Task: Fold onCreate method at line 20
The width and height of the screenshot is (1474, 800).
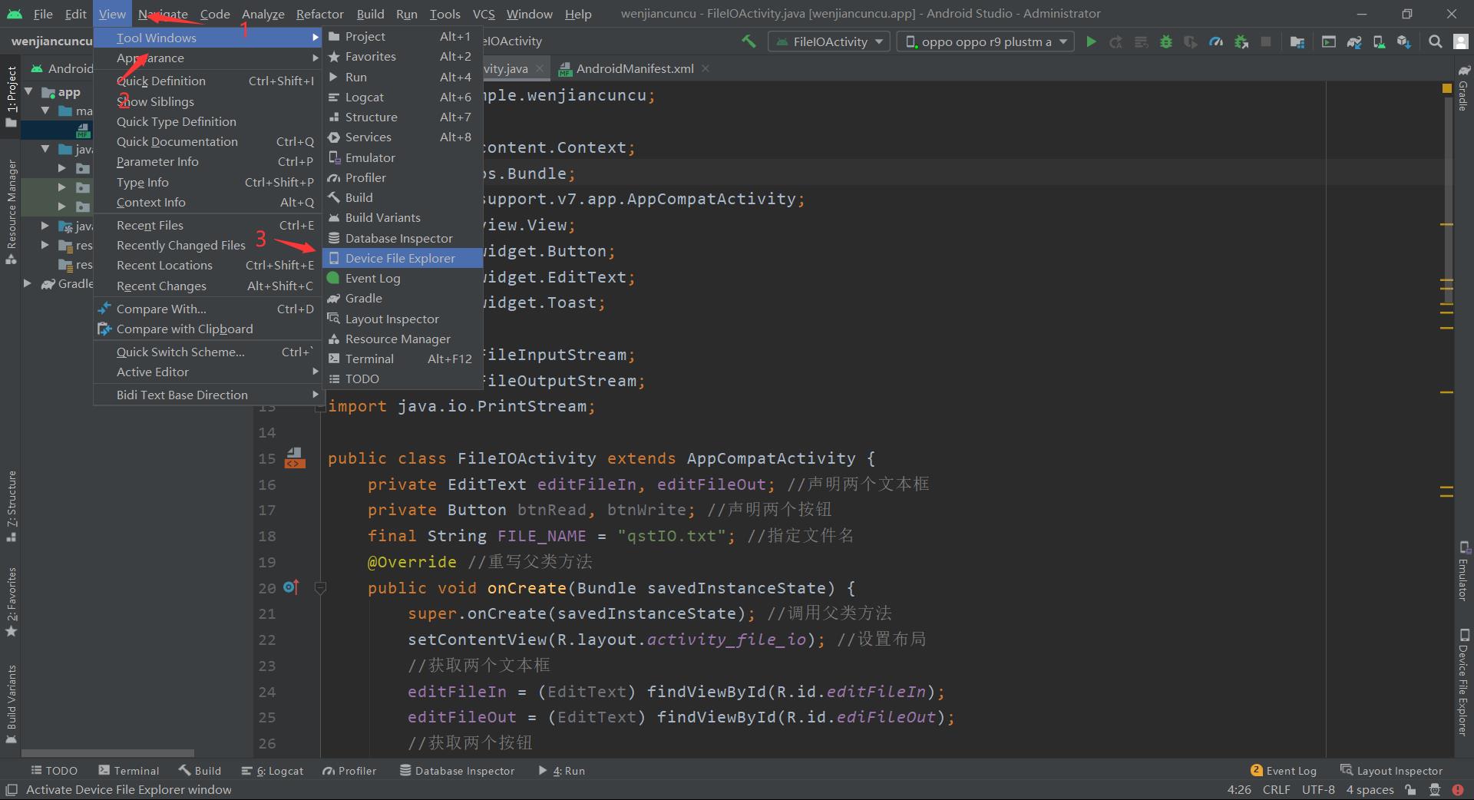Action: [321, 588]
